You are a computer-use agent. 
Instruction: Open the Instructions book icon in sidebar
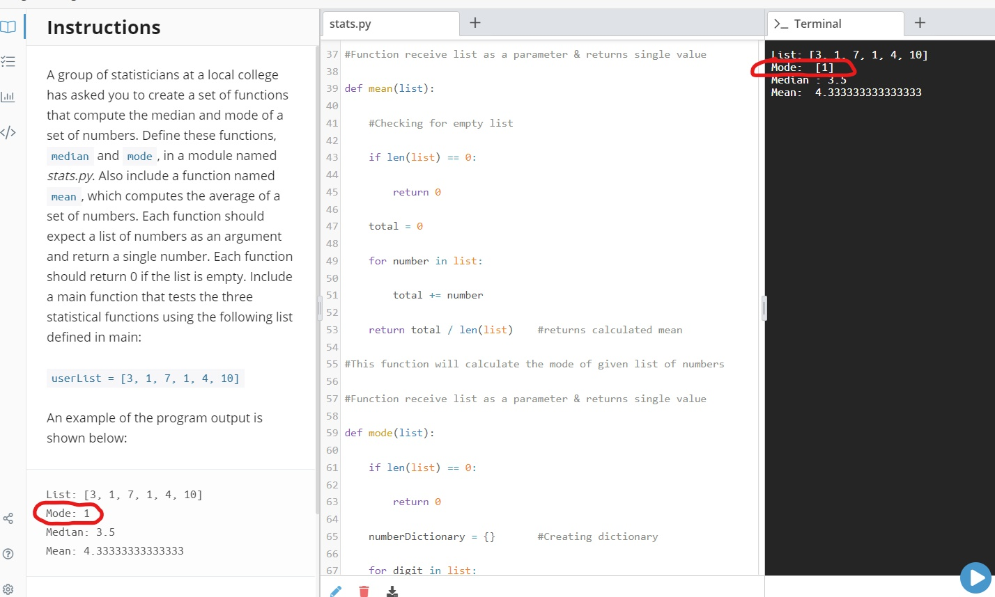click(x=8, y=27)
